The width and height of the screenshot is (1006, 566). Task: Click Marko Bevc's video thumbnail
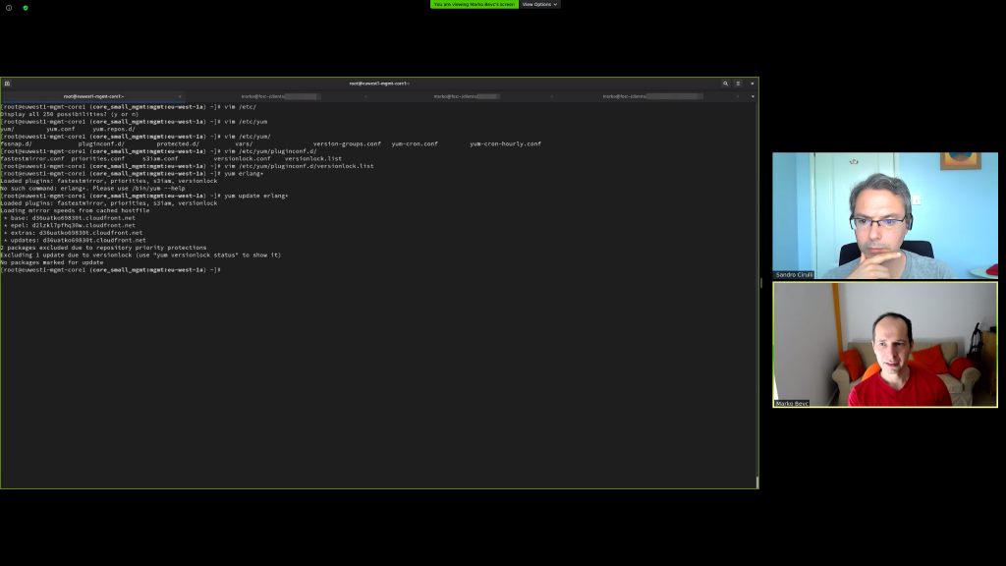[885, 346]
